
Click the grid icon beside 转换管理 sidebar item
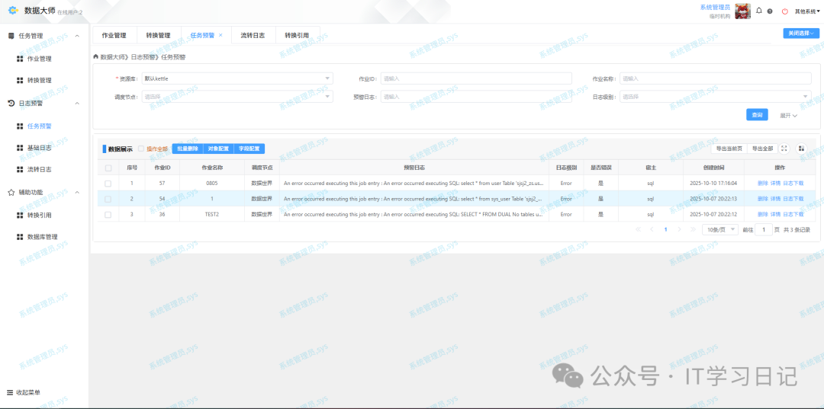[x=20, y=80]
